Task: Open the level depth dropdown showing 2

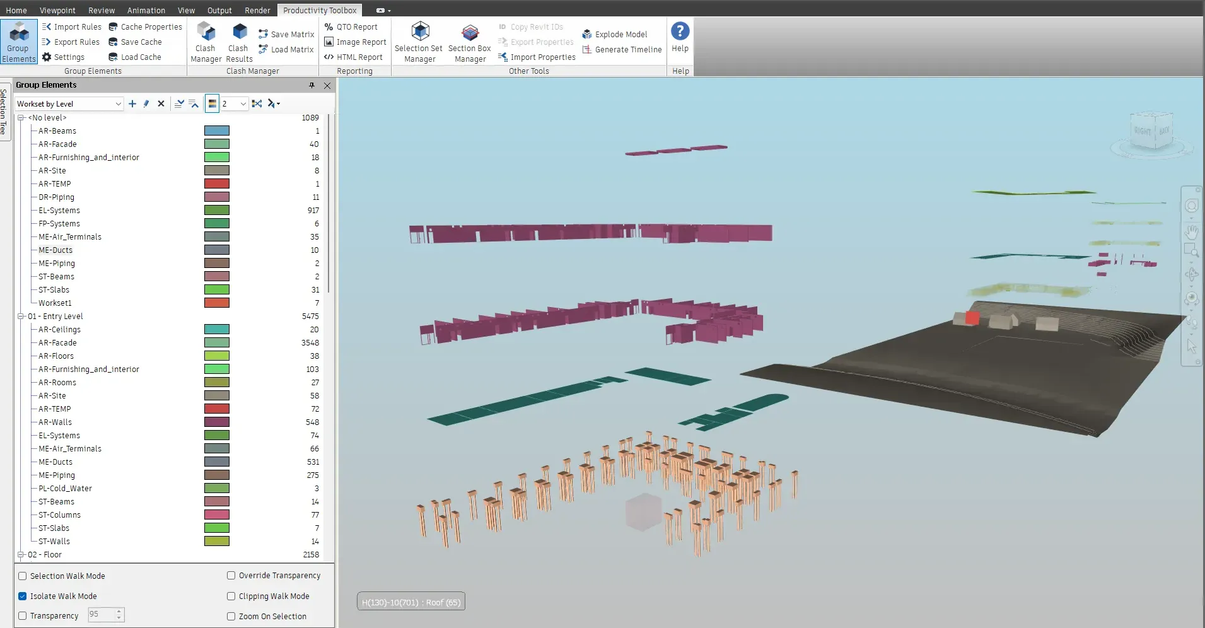Action: tap(234, 103)
